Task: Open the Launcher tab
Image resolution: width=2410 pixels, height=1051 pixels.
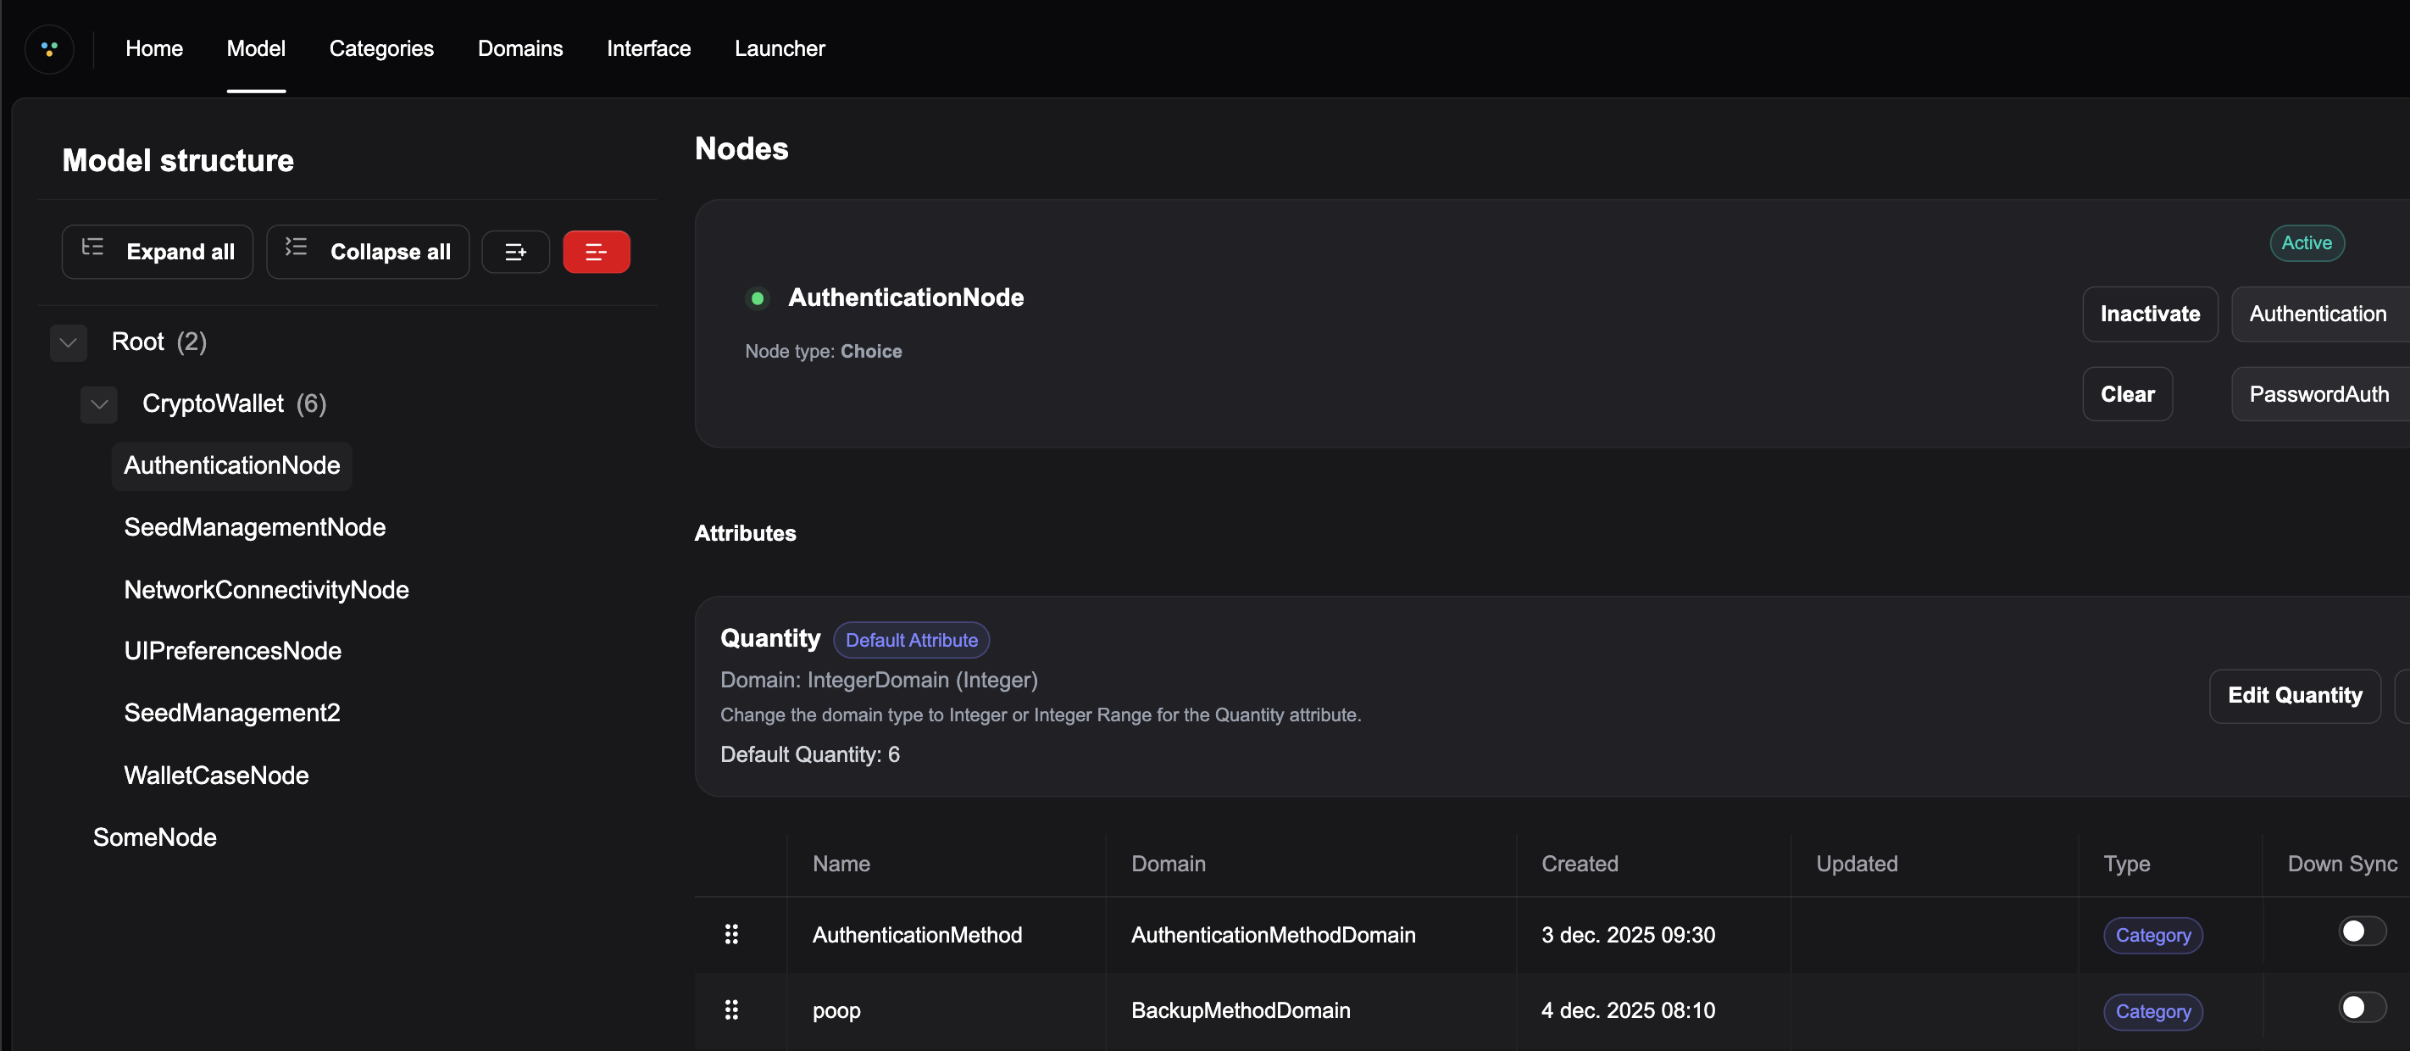Action: tap(780, 48)
